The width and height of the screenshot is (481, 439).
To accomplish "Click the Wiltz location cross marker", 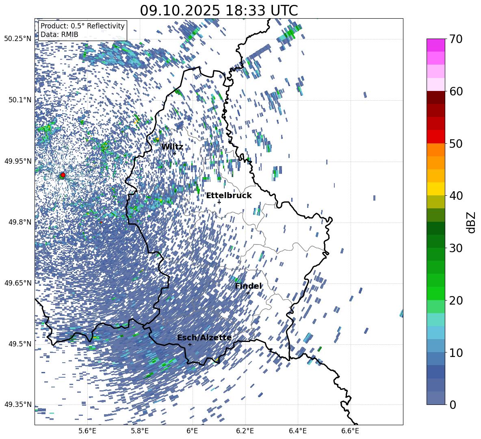I will 175,154.
